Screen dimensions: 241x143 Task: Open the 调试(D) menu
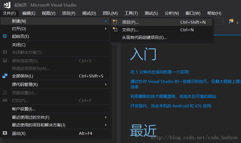tap(89, 13)
